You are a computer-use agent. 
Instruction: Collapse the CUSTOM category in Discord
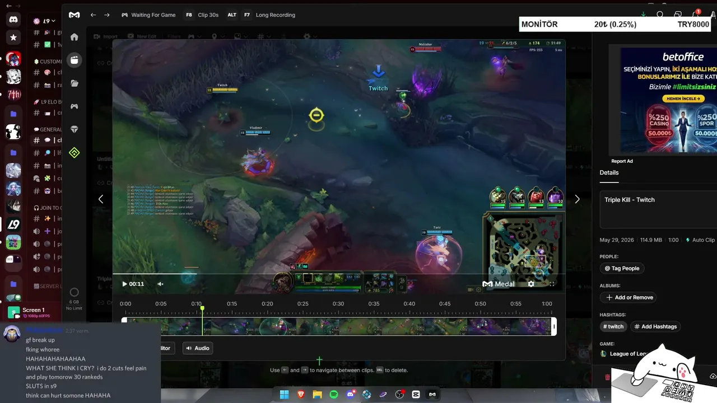48,62
